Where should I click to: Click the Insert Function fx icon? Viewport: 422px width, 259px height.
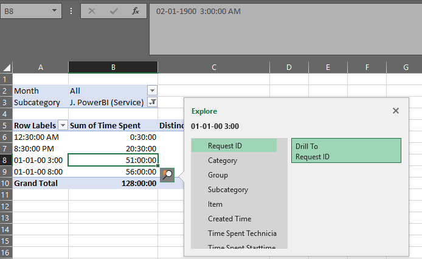[136, 11]
